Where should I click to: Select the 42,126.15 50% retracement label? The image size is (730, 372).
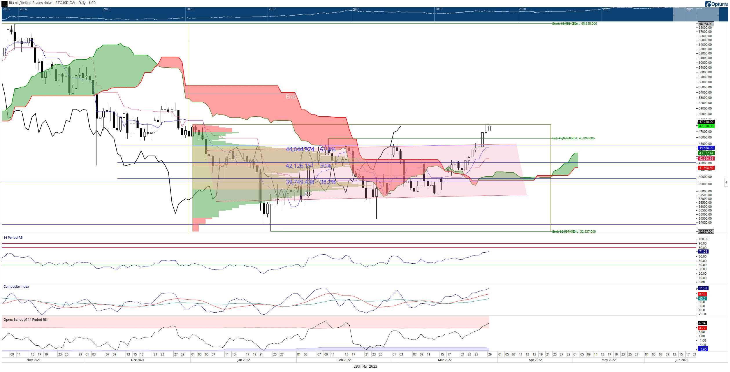[x=308, y=166]
